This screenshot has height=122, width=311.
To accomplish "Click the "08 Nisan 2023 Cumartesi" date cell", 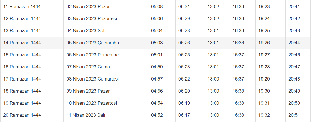I will 92,79.
